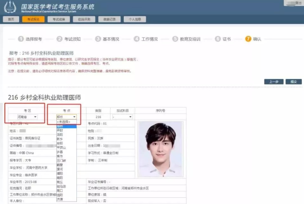Pick 驻马店 from the dropdown options
The image size is (304, 204).
[61, 187]
